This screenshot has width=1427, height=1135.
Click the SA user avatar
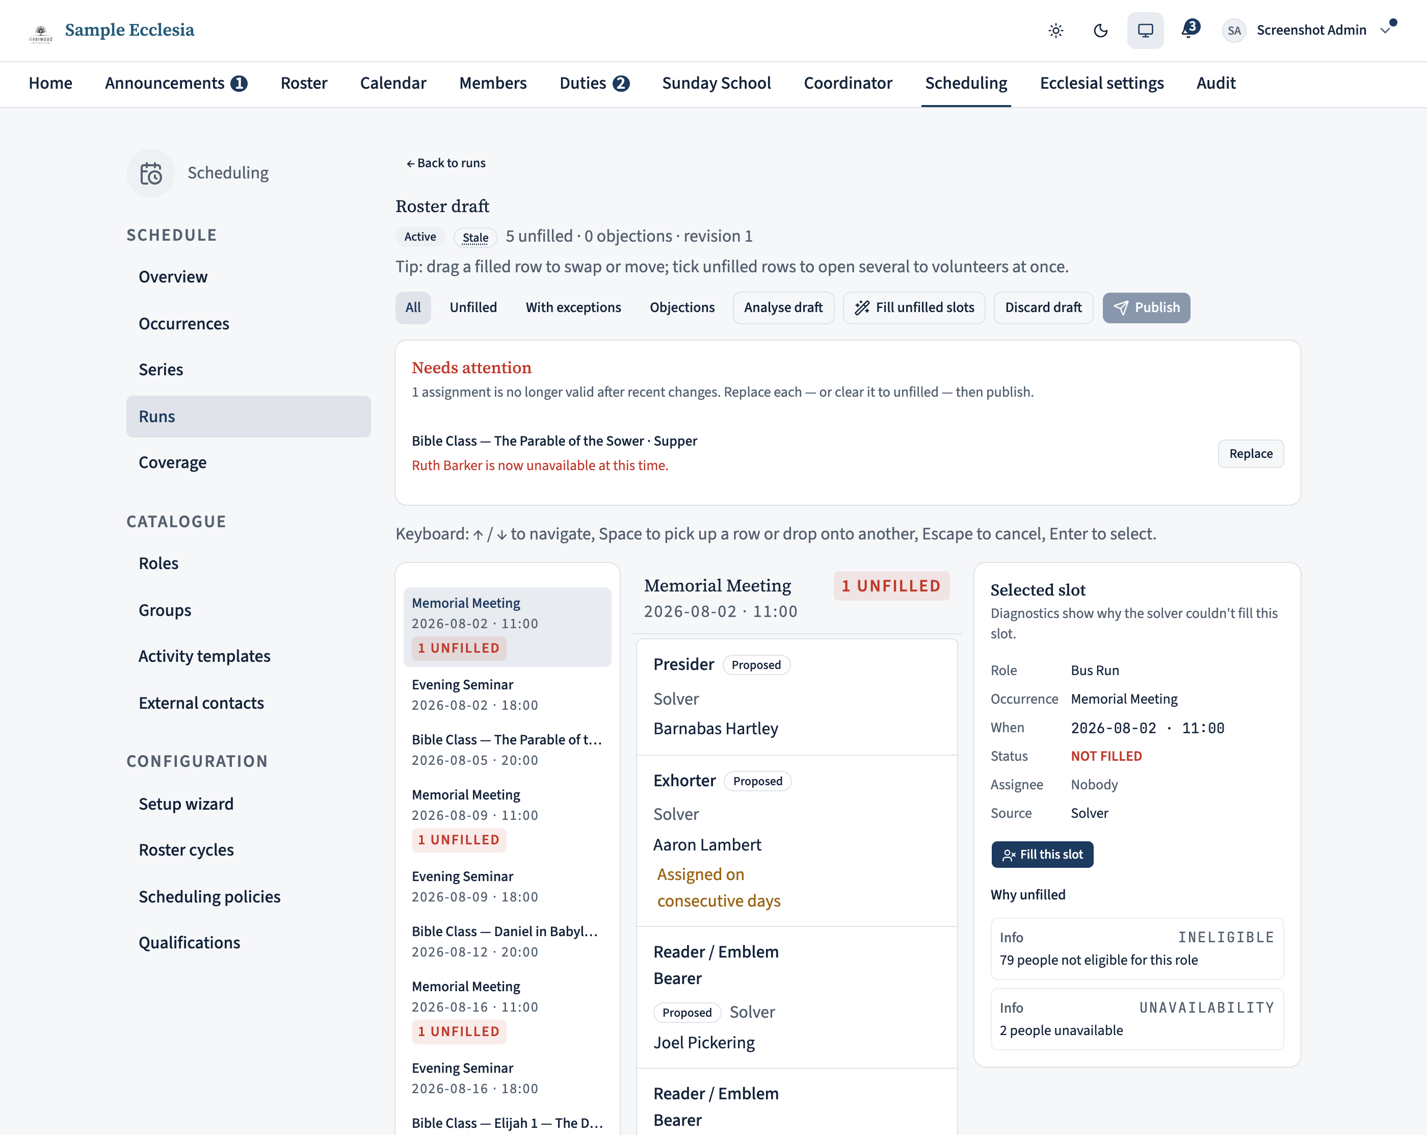(1234, 31)
